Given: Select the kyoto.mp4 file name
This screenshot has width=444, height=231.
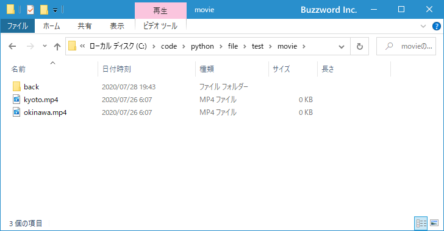Looking at the screenshot, I should [41, 100].
